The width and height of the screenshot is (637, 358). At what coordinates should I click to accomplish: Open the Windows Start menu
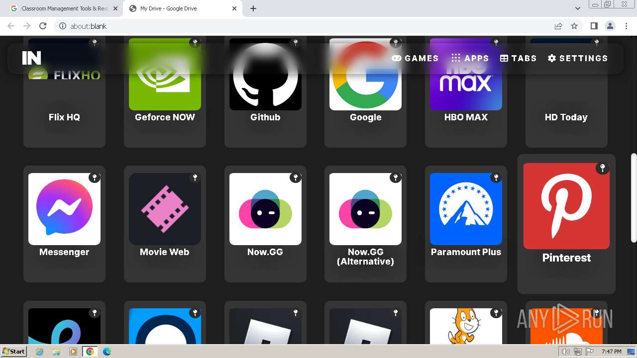[x=14, y=351]
